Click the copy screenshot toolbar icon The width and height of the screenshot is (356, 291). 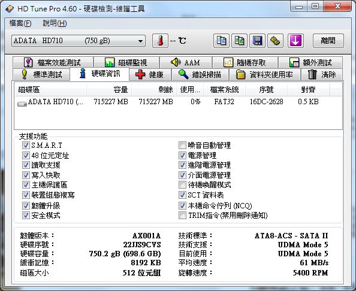[239, 41]
